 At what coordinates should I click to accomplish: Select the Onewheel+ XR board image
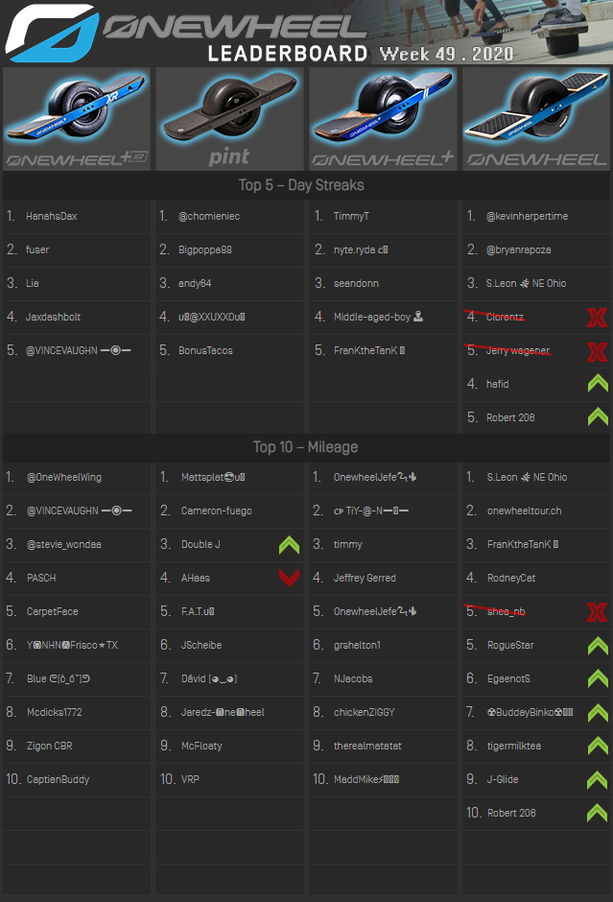pyautogui.click(x=77, y=118)
